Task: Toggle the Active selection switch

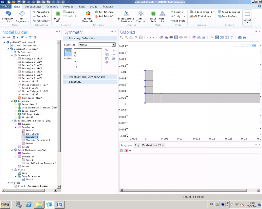Action: [68, 51]
